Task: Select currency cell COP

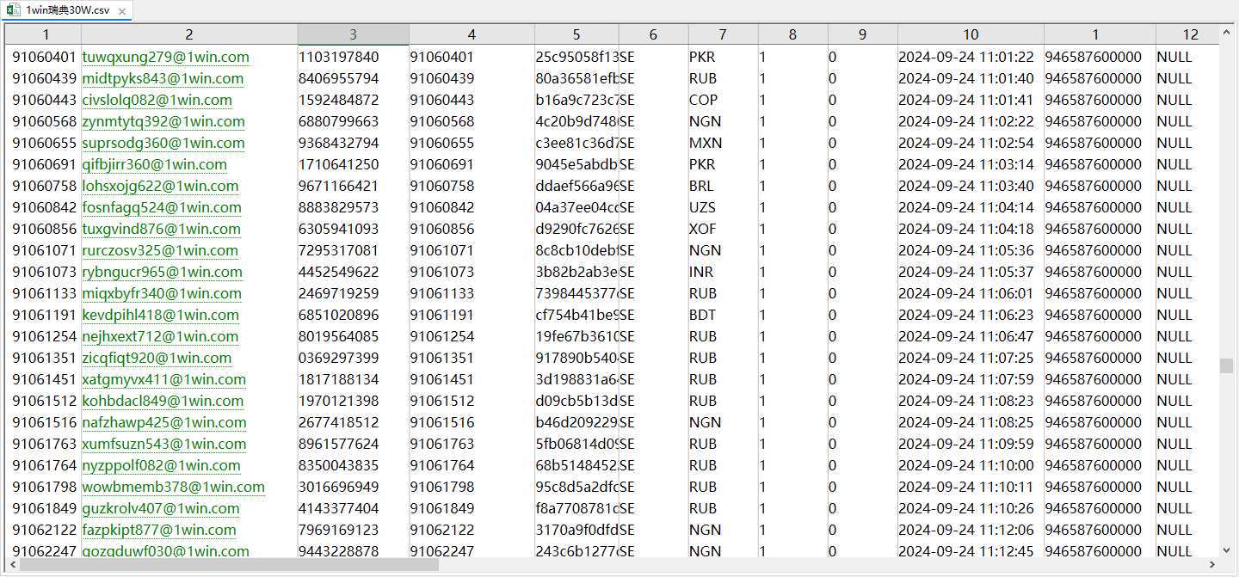Action: pyautogui.click(x=724, y=100)
